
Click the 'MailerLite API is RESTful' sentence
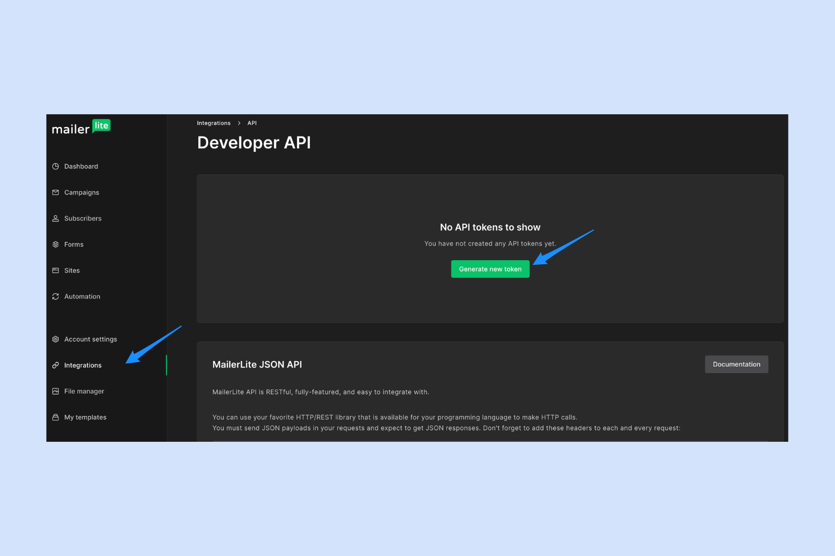[x=320, y=392]
